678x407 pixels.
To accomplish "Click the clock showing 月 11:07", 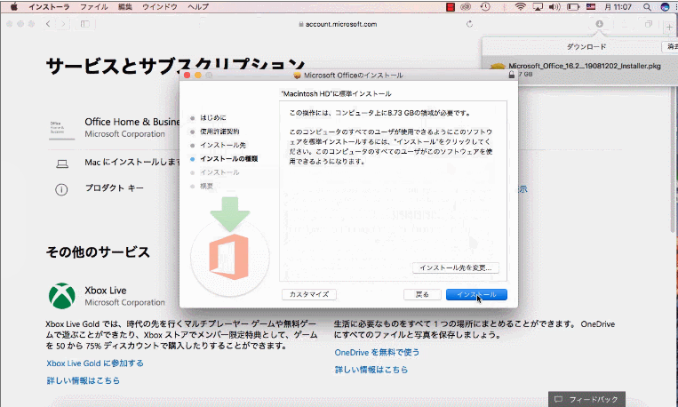I will pyautogui.click(x=618, y=6).
